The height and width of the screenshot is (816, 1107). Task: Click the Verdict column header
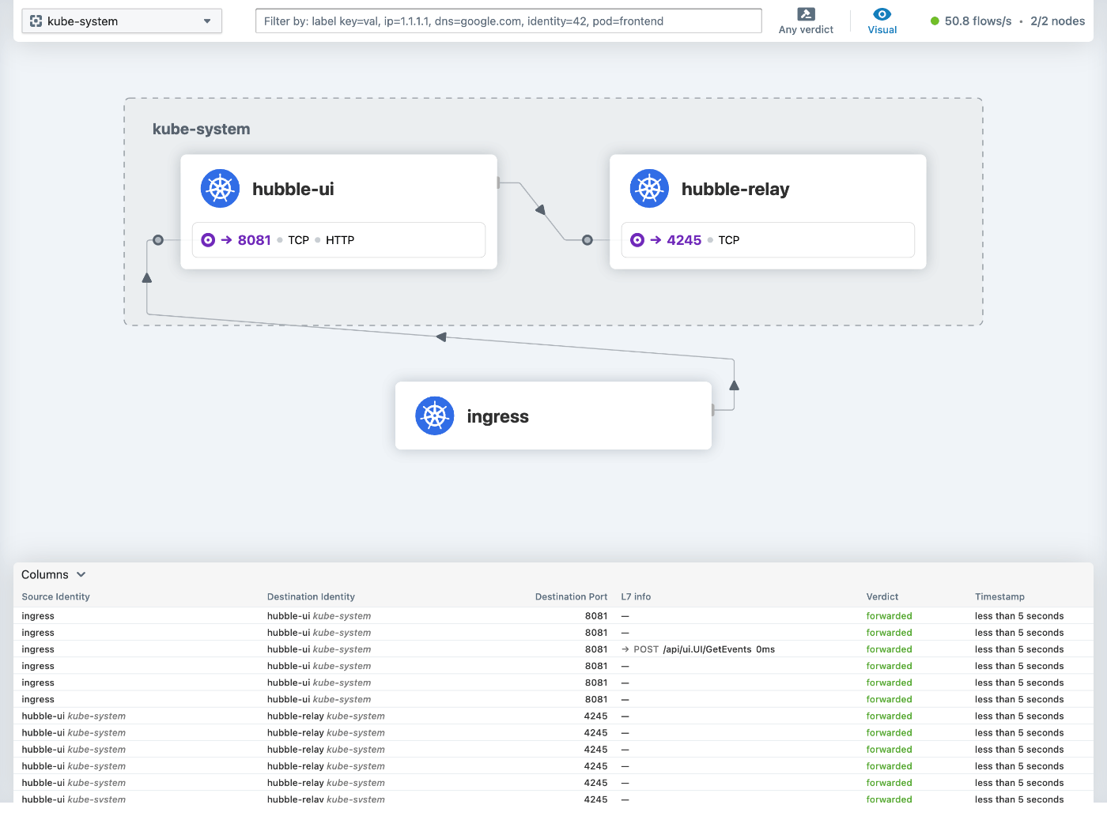pyautogui.click(x=882, y=596)
